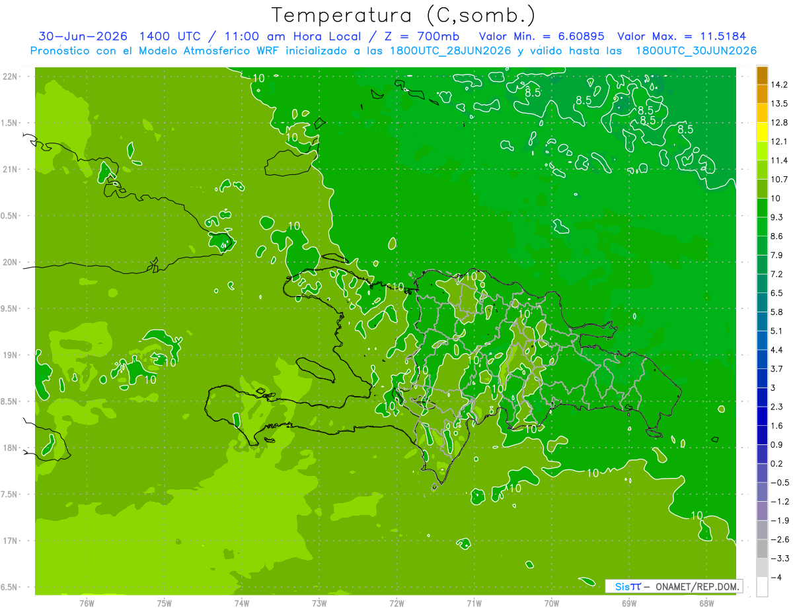Pick the dark blue swatch between 1.6 and 2.3
The height and width of the screenshot is (612, 793).
762,416
